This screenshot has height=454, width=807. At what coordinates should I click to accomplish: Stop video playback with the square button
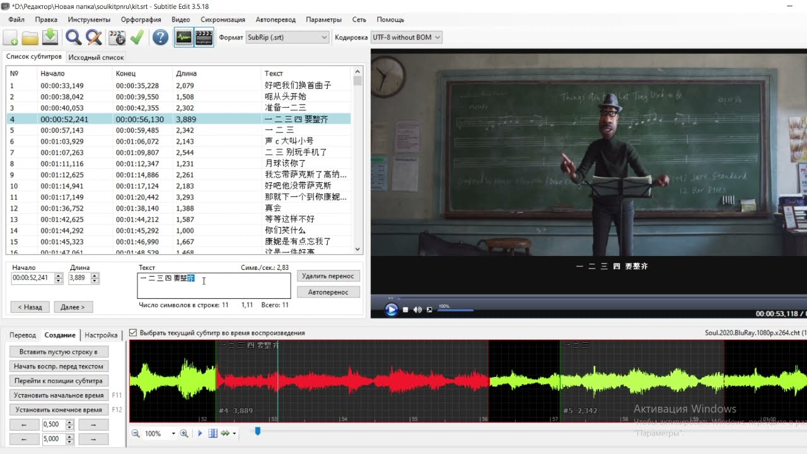click(x=406, y=310)
